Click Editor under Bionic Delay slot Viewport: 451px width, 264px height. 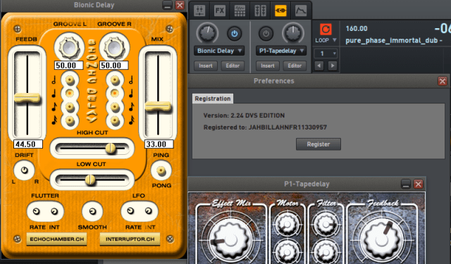(x=233, y=65)
